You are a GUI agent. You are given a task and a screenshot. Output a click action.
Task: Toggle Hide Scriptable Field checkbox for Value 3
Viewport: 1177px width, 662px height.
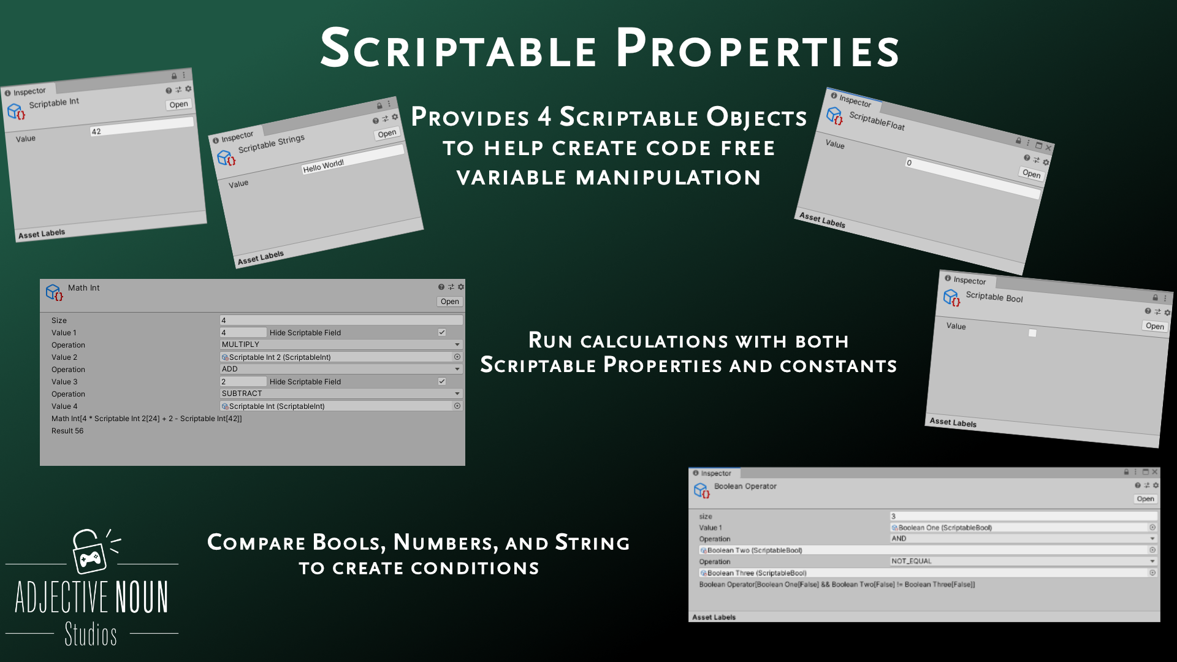442,381
